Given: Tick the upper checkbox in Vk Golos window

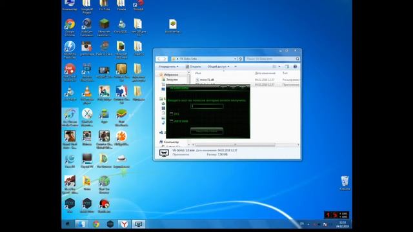Looking at the screenshot, I should coord(172,113).
